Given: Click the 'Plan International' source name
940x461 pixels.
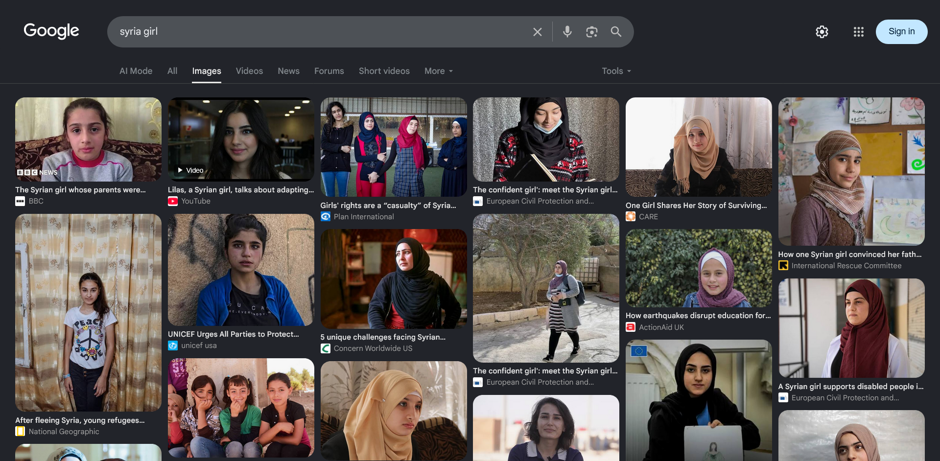Looking at the screenshot, I should pos(364,217).
